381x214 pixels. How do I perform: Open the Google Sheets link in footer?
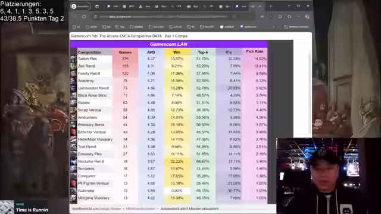tap(110, 209)
